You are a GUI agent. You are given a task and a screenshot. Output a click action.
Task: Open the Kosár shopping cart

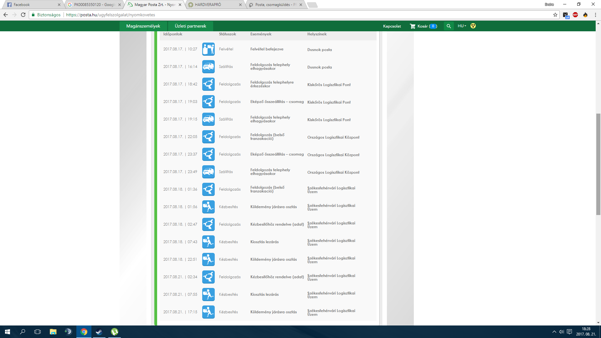pos(423,26)
